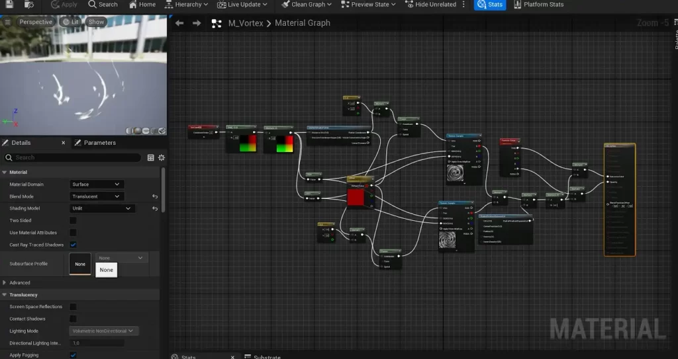Navigate back with the graph arrow
678x359 pixels.
tap(179, 23)
